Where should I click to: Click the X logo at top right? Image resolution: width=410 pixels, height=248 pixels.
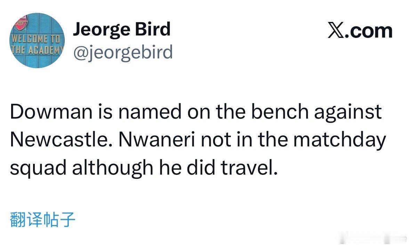336,31
